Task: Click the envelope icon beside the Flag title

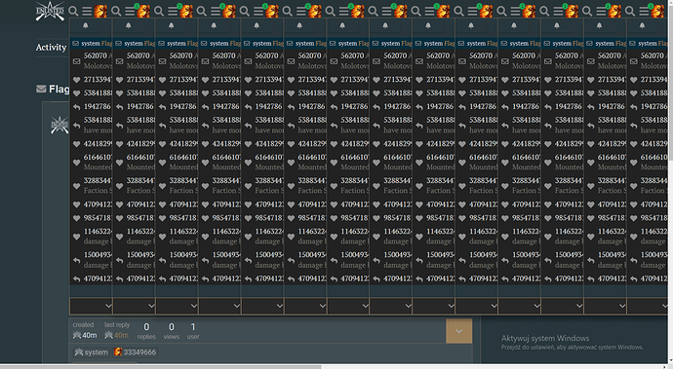Action: click(x=41, y=90)
